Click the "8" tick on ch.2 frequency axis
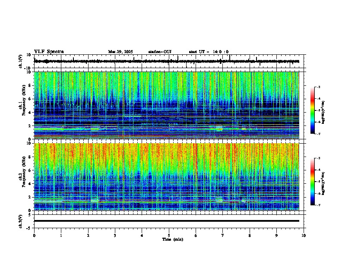The image size is (342, 264). (x=30, y=157)
